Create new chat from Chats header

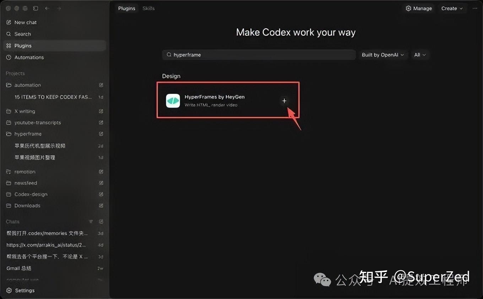click(101, 222)
